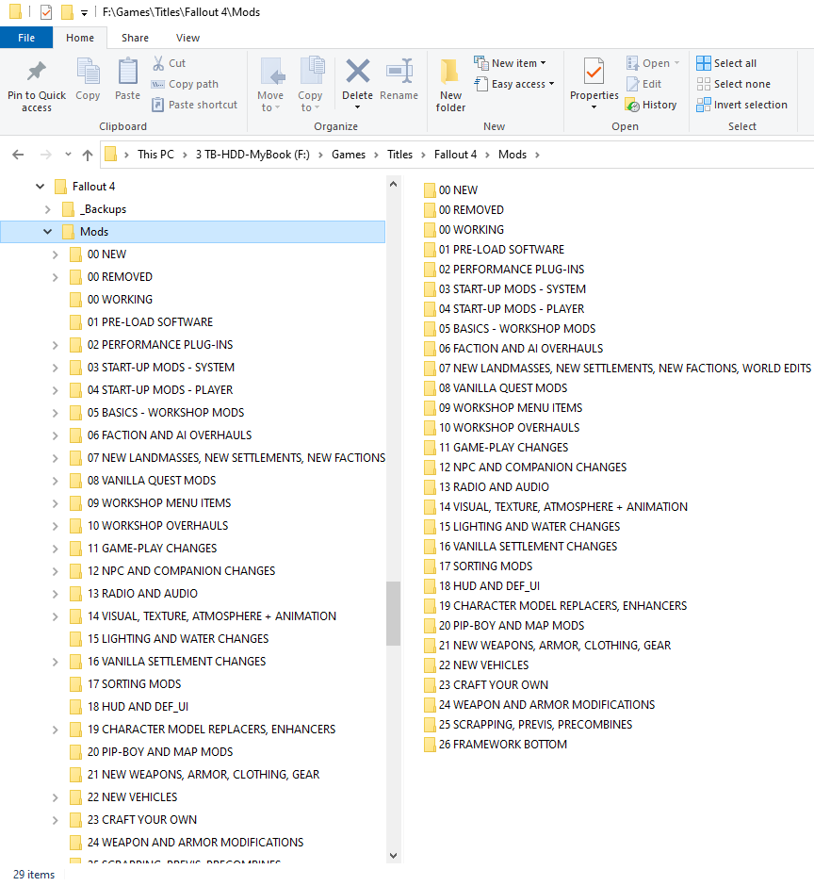The height and width of the screenshot is (886, 814).
Task: Click the Copy path ribbon command
Action: [185, 84]
